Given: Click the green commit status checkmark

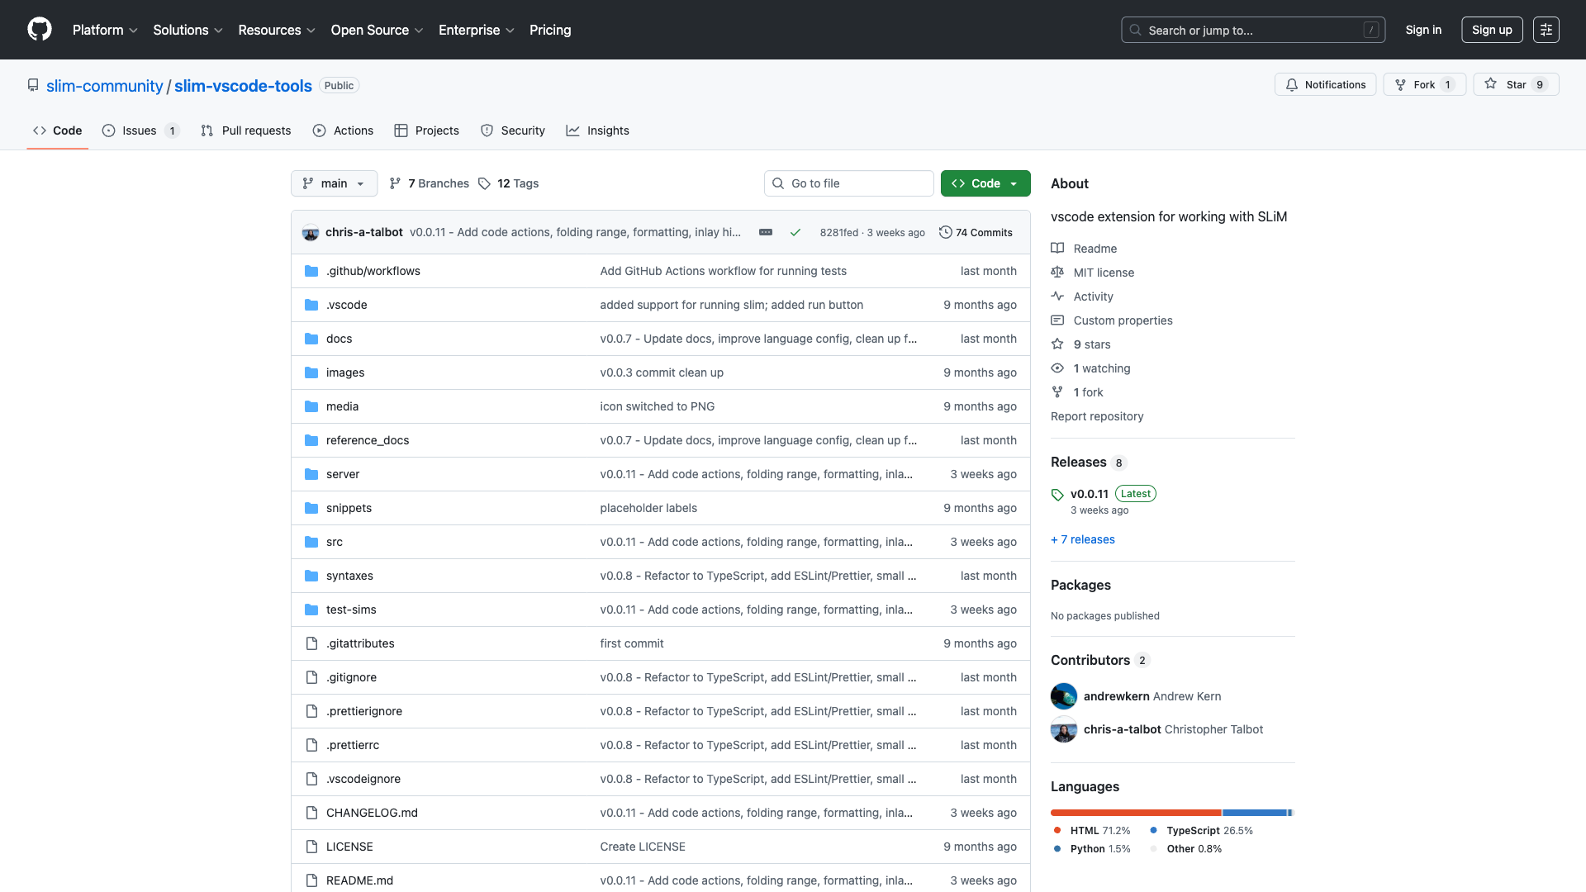Looking at the screenshot, I should tap(795, 233).
